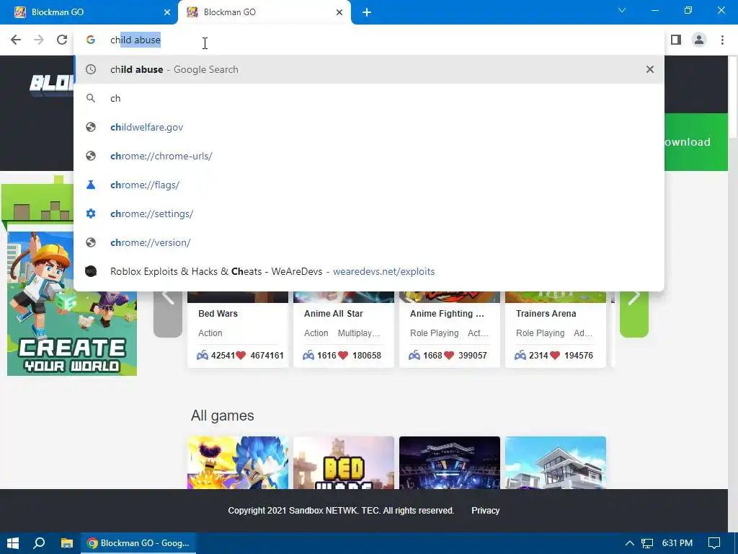Open the Privacy link in footer
This screenshot has width=738, height=554.
[485, 511]
